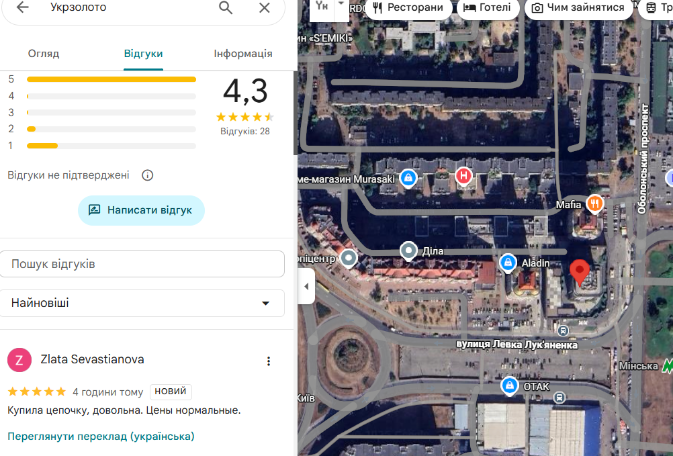
Task: Click the Mafia restaurant map pin
Action: pyautogui.click(x=595, y=204)
